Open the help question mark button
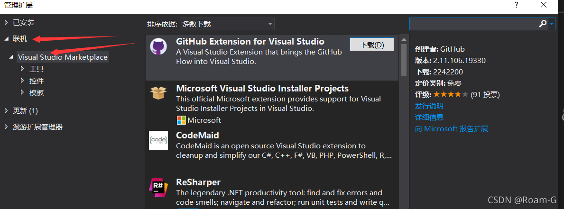564x209 pixels. tap(517, 5)
